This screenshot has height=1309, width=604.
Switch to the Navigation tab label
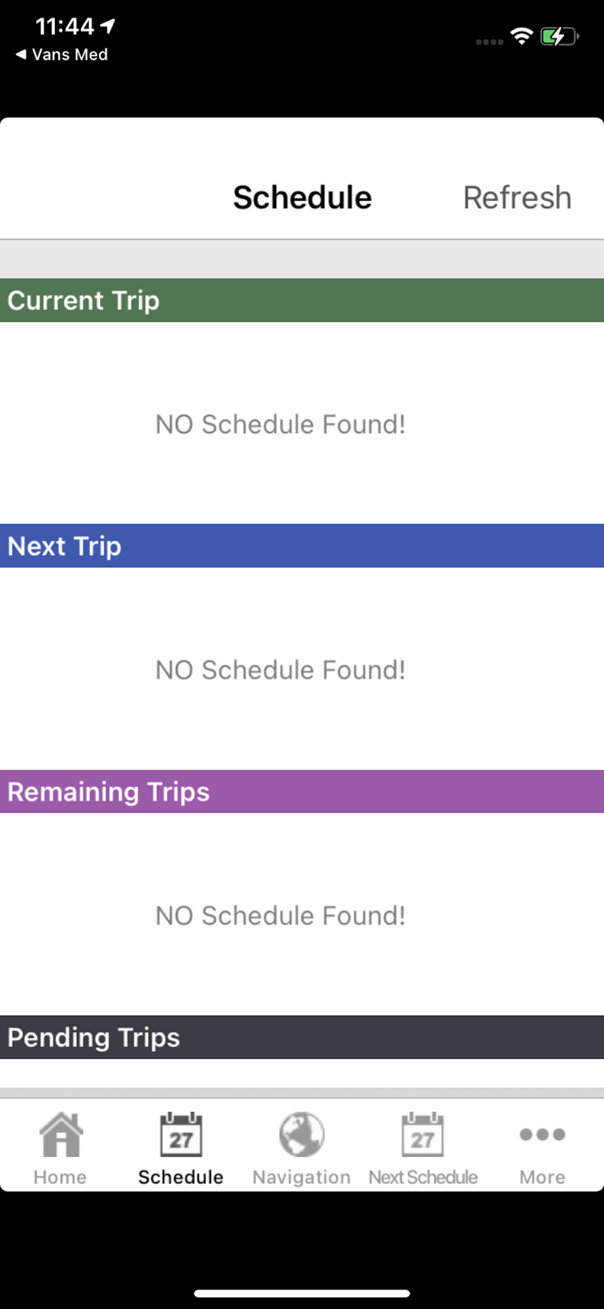(301, 1177)
